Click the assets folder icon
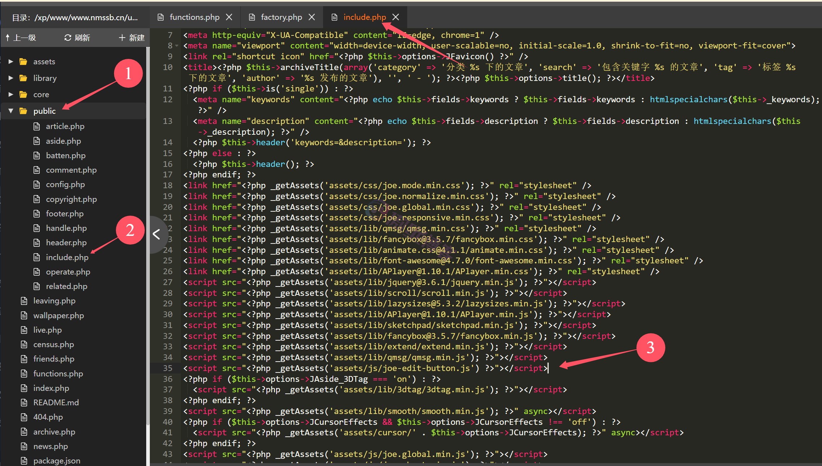This screenshot has height=466, width=822. point(23,61)
